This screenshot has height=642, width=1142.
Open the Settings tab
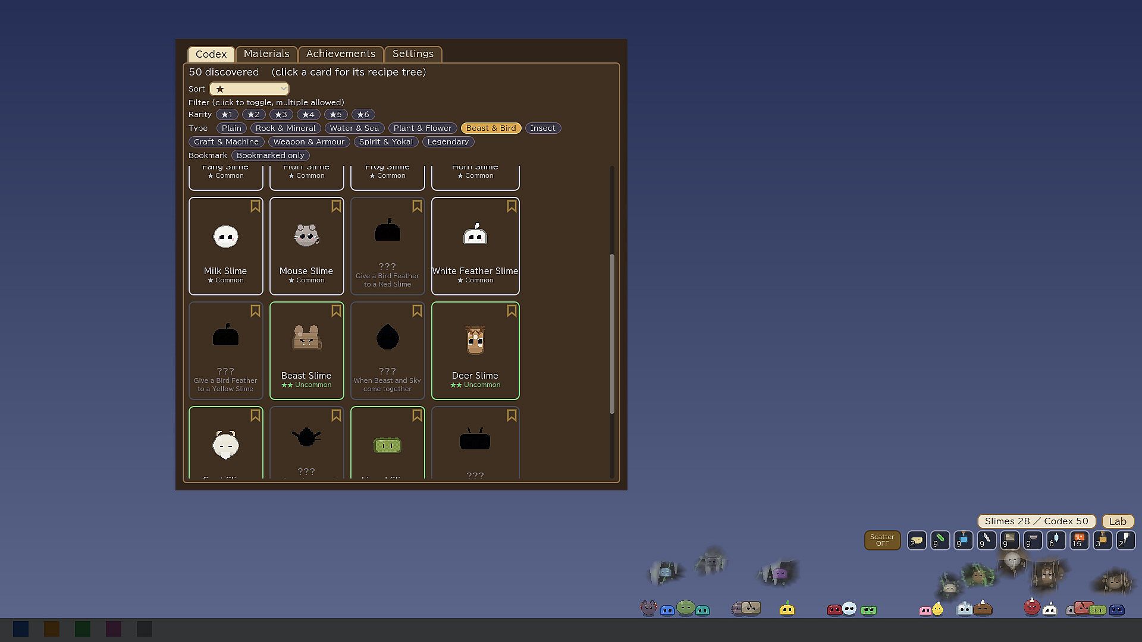pyautogui.click(x=413, y=54)
